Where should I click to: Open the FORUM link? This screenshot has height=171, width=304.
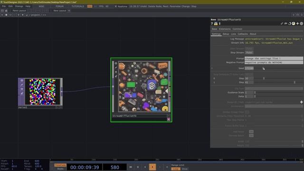tap(59, 6)
